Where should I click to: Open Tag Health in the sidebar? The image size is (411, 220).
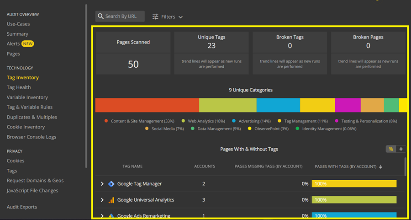point(19,87)
